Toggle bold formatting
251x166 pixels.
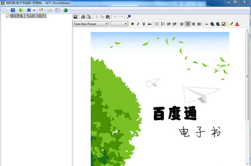tap(132, 24)
